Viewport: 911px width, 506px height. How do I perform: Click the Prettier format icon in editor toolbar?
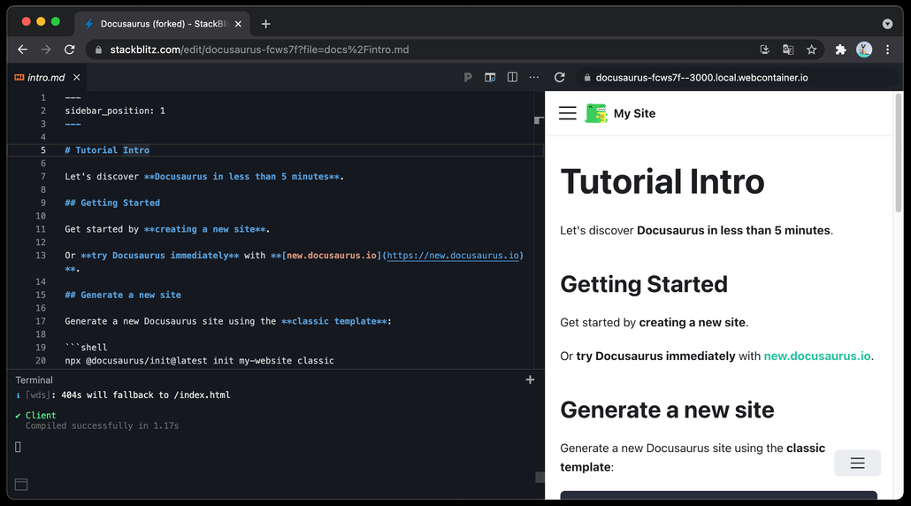(x=468, y=77)
